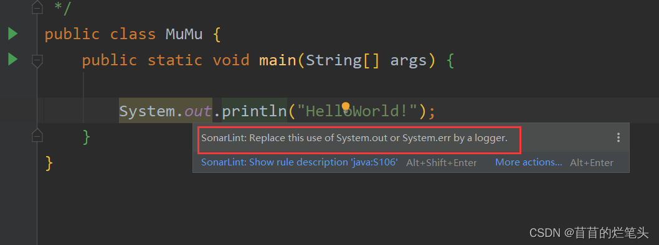Place the cursor on the void return type
659x245 pixels.
point(230,60)
